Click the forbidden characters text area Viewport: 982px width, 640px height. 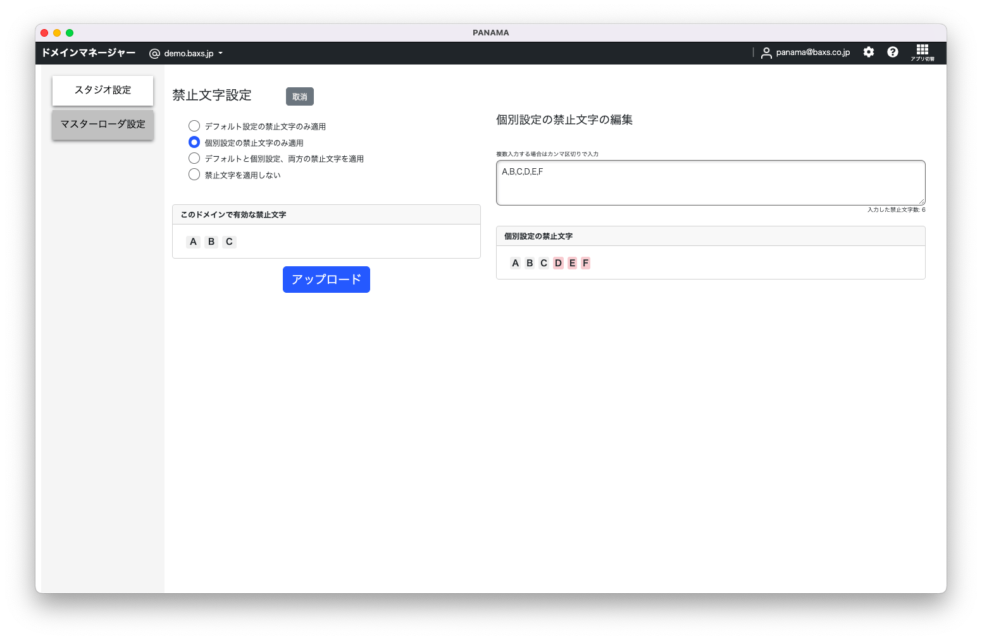(710, 183)
